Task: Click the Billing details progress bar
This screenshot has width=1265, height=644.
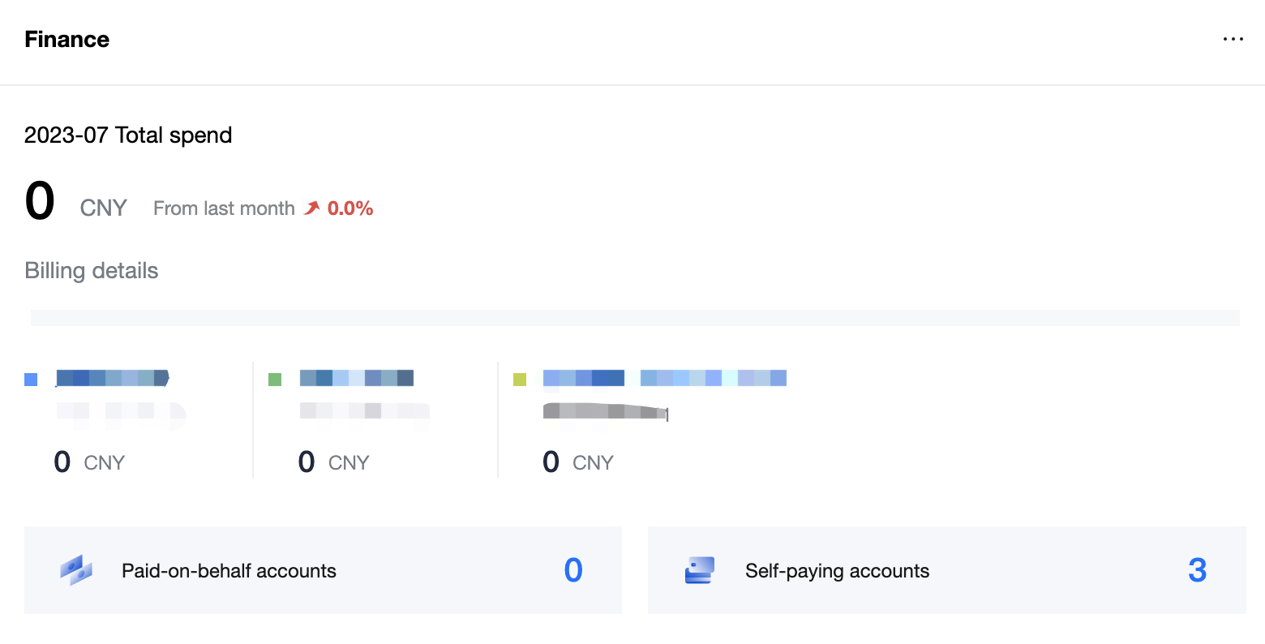Action: point(634,318)
